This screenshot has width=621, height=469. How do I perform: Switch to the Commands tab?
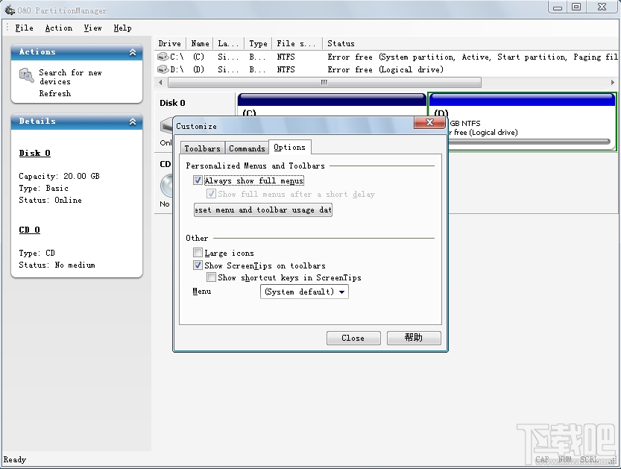[x=247, y=147]
